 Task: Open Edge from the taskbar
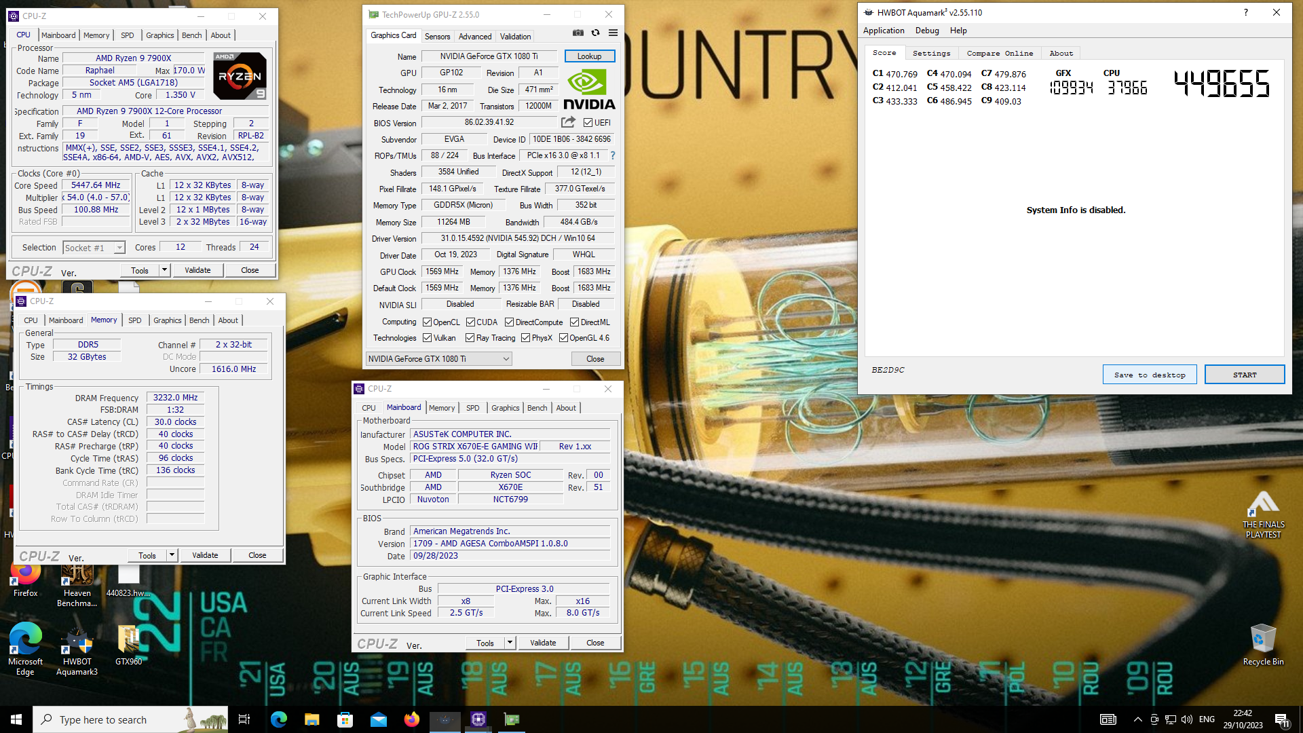tap(279, 719)
